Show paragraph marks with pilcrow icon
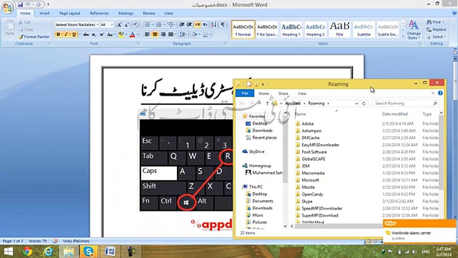 coord(223,25)
